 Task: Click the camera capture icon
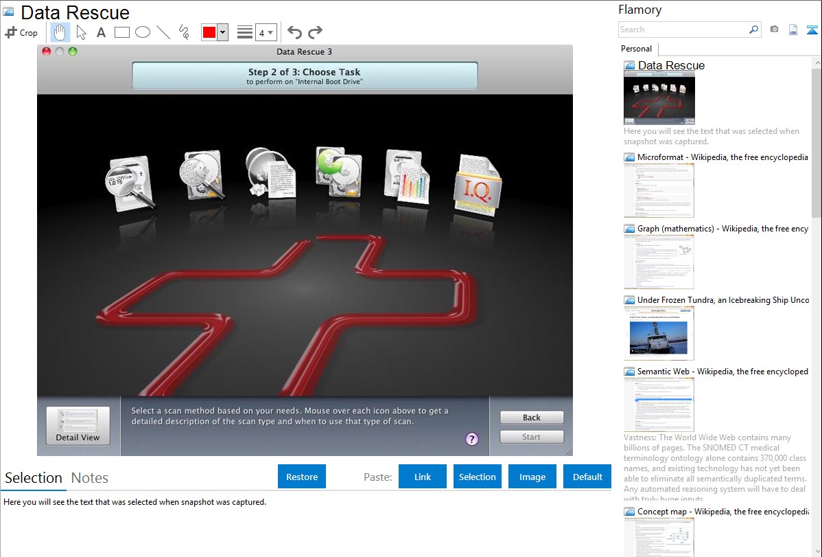pyautogui.click(x=774, y=30)
